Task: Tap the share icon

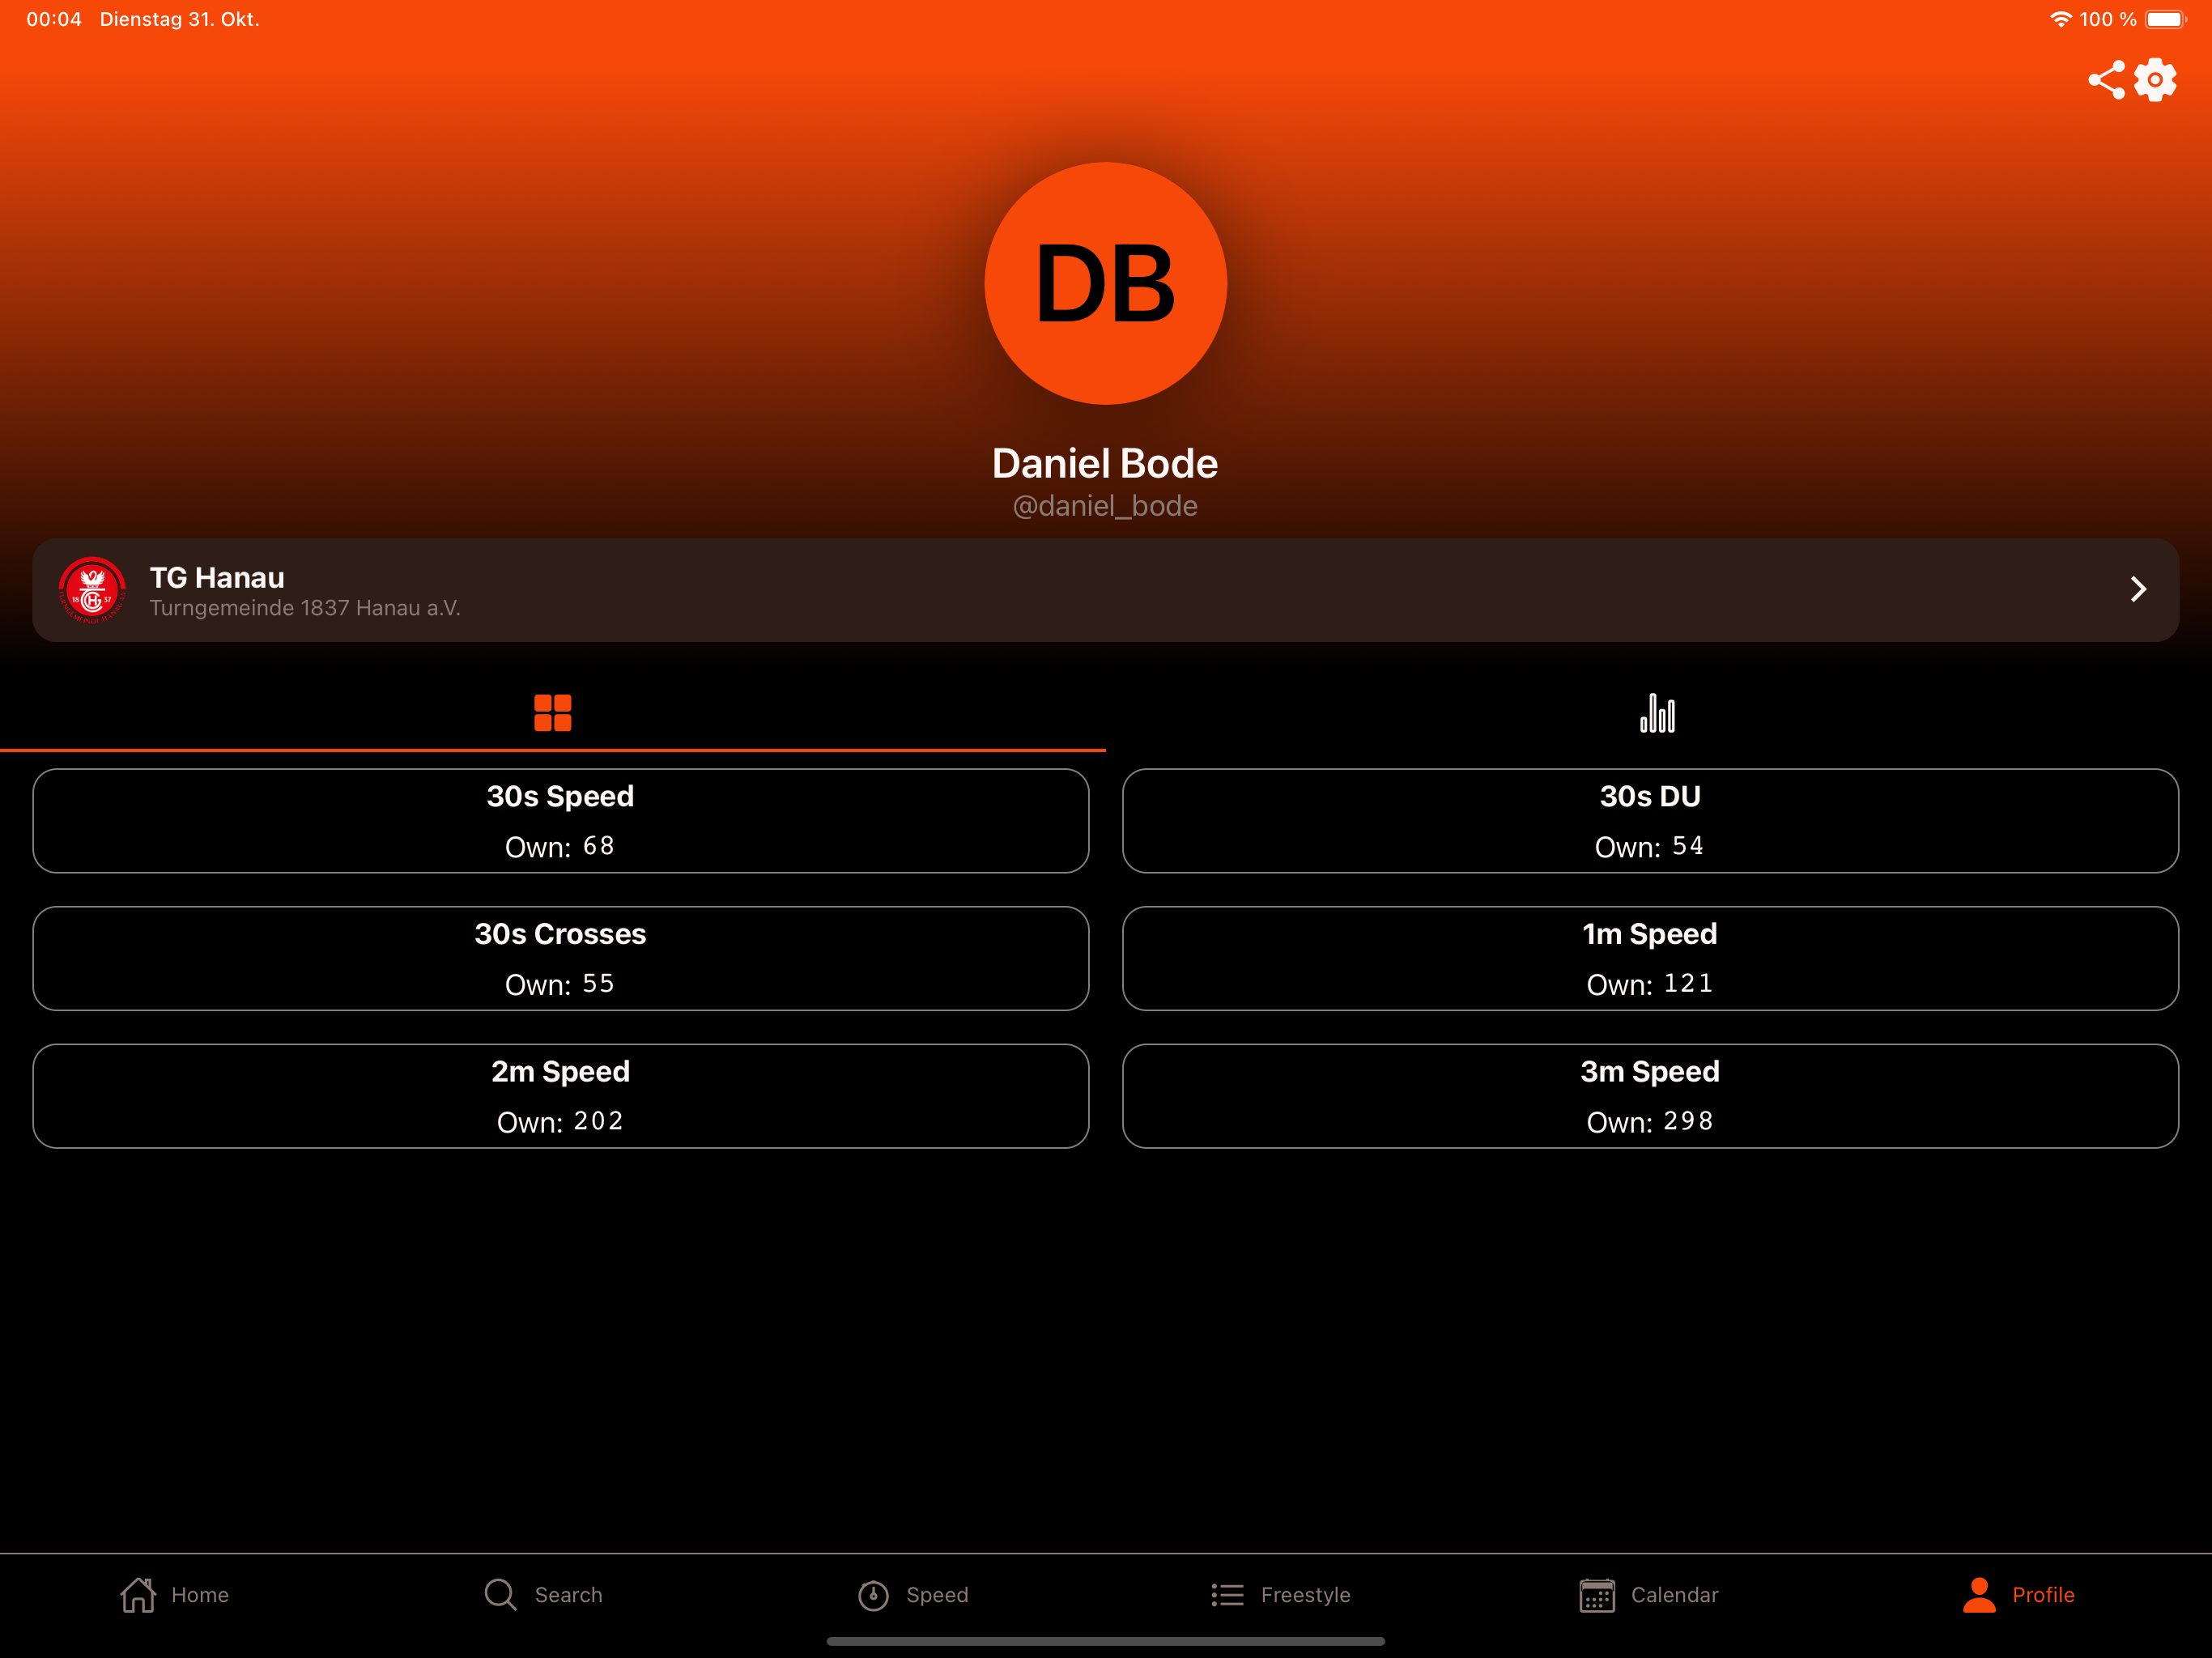Action: tap(2106, 80)
